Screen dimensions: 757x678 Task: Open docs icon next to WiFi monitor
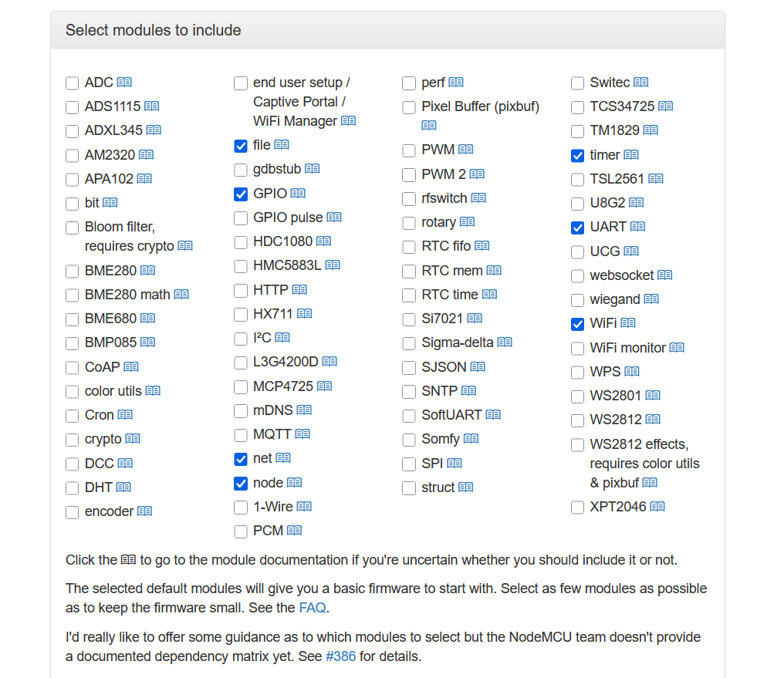click(677, 348)
